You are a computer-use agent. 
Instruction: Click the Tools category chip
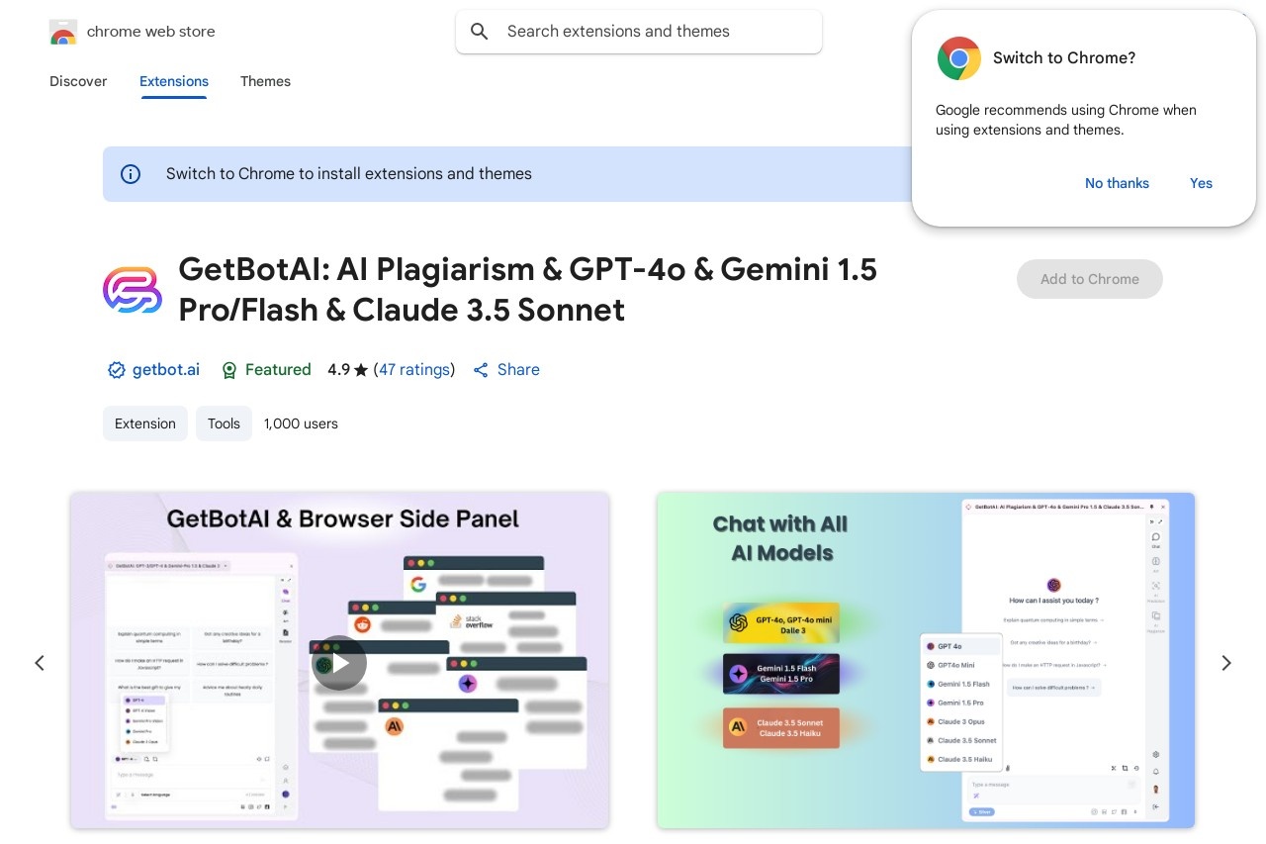pos(224,423)
